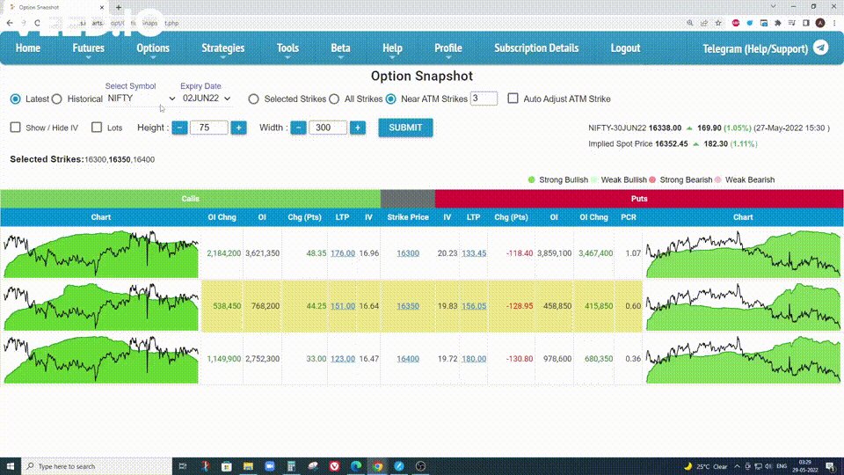The width and height of the screenshot is (844, 475).
Task: Open the Expiry Date 02JUN22 dropdown
Action: (207, 99)
